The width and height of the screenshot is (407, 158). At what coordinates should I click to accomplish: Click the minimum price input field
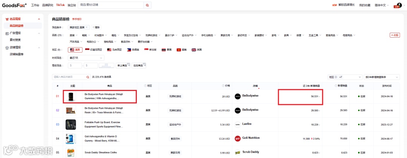point(75,65)
